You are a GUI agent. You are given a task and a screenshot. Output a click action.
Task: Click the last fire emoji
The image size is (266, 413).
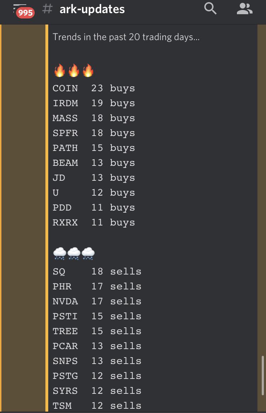[88, 71]
